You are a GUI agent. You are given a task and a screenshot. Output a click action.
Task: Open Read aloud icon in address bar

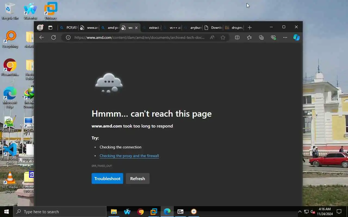click(x=212, y=37)
